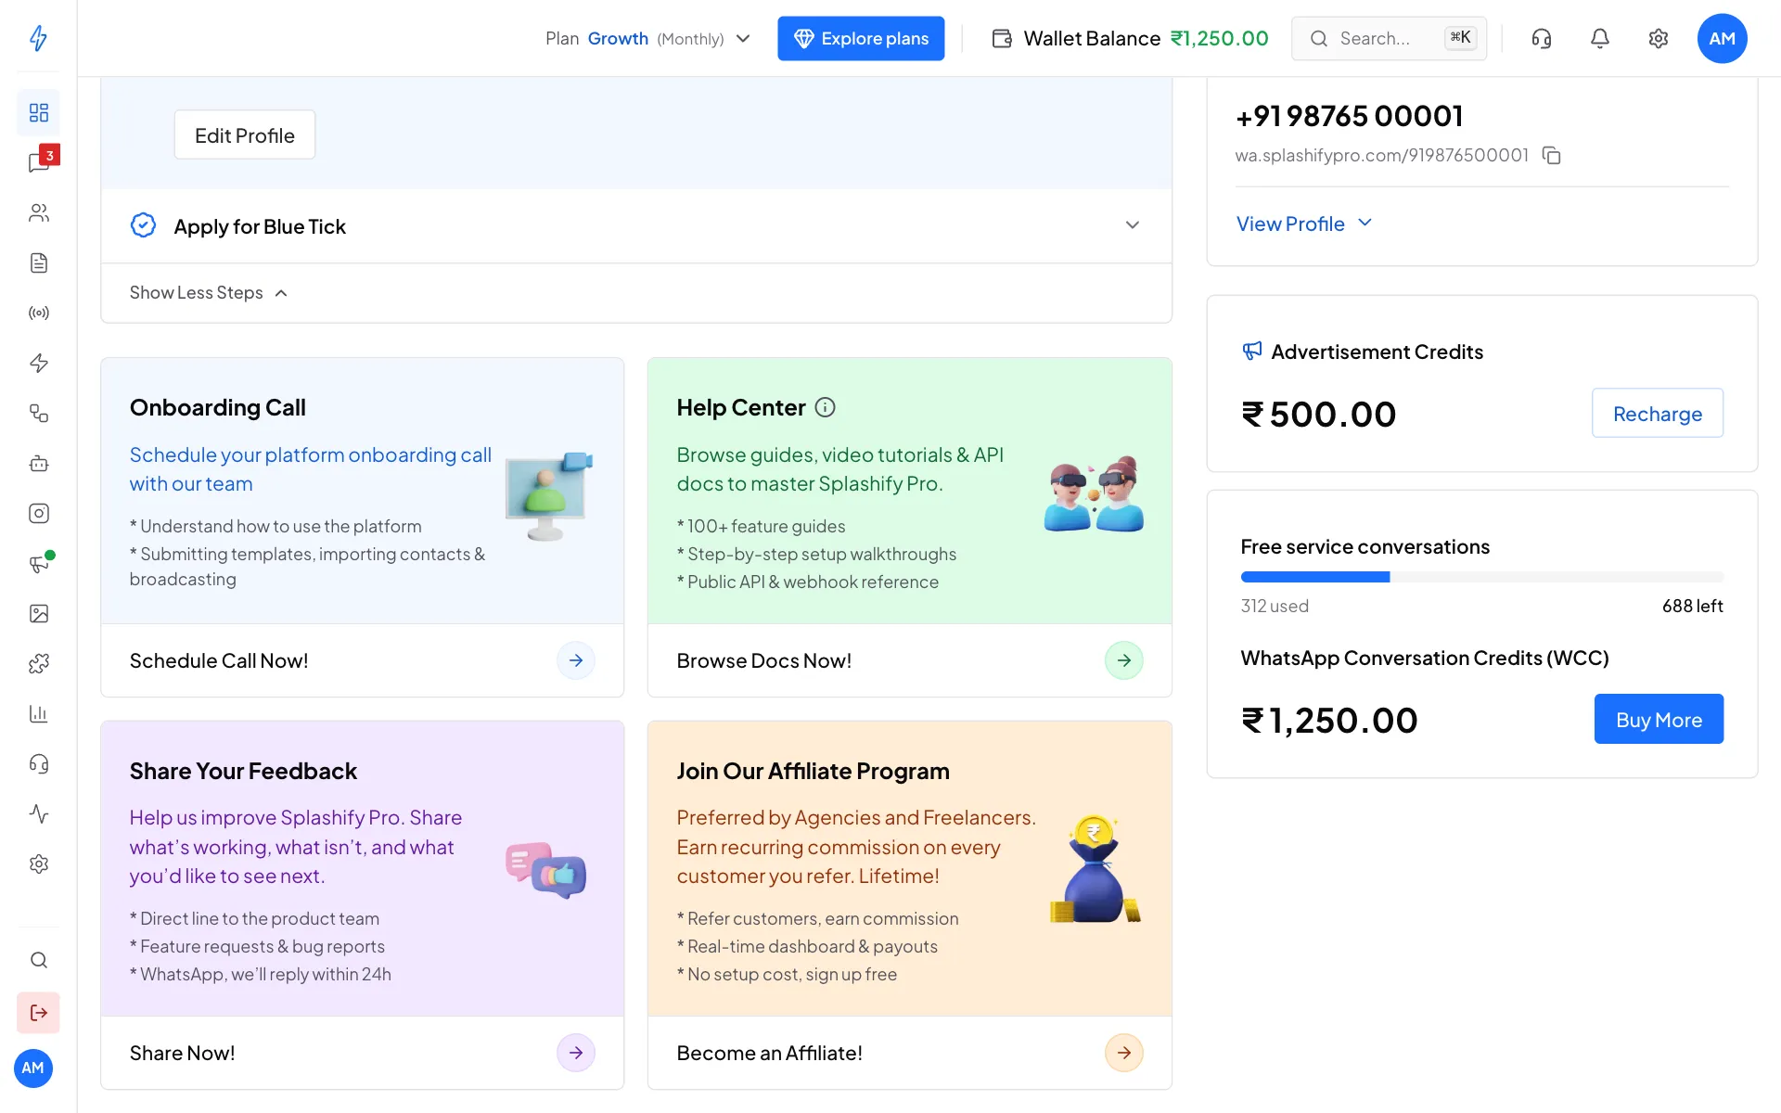Open the chat inbox with 3 badge
This screenshot has width=1781, height=1113.
(x=38, y=162)
